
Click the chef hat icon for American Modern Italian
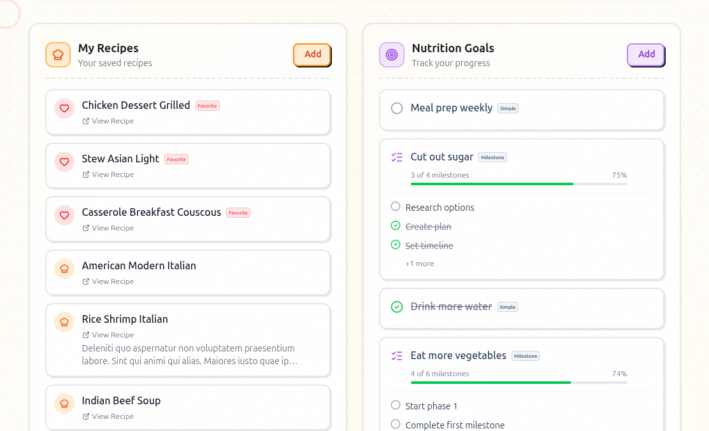pos(64,269)
